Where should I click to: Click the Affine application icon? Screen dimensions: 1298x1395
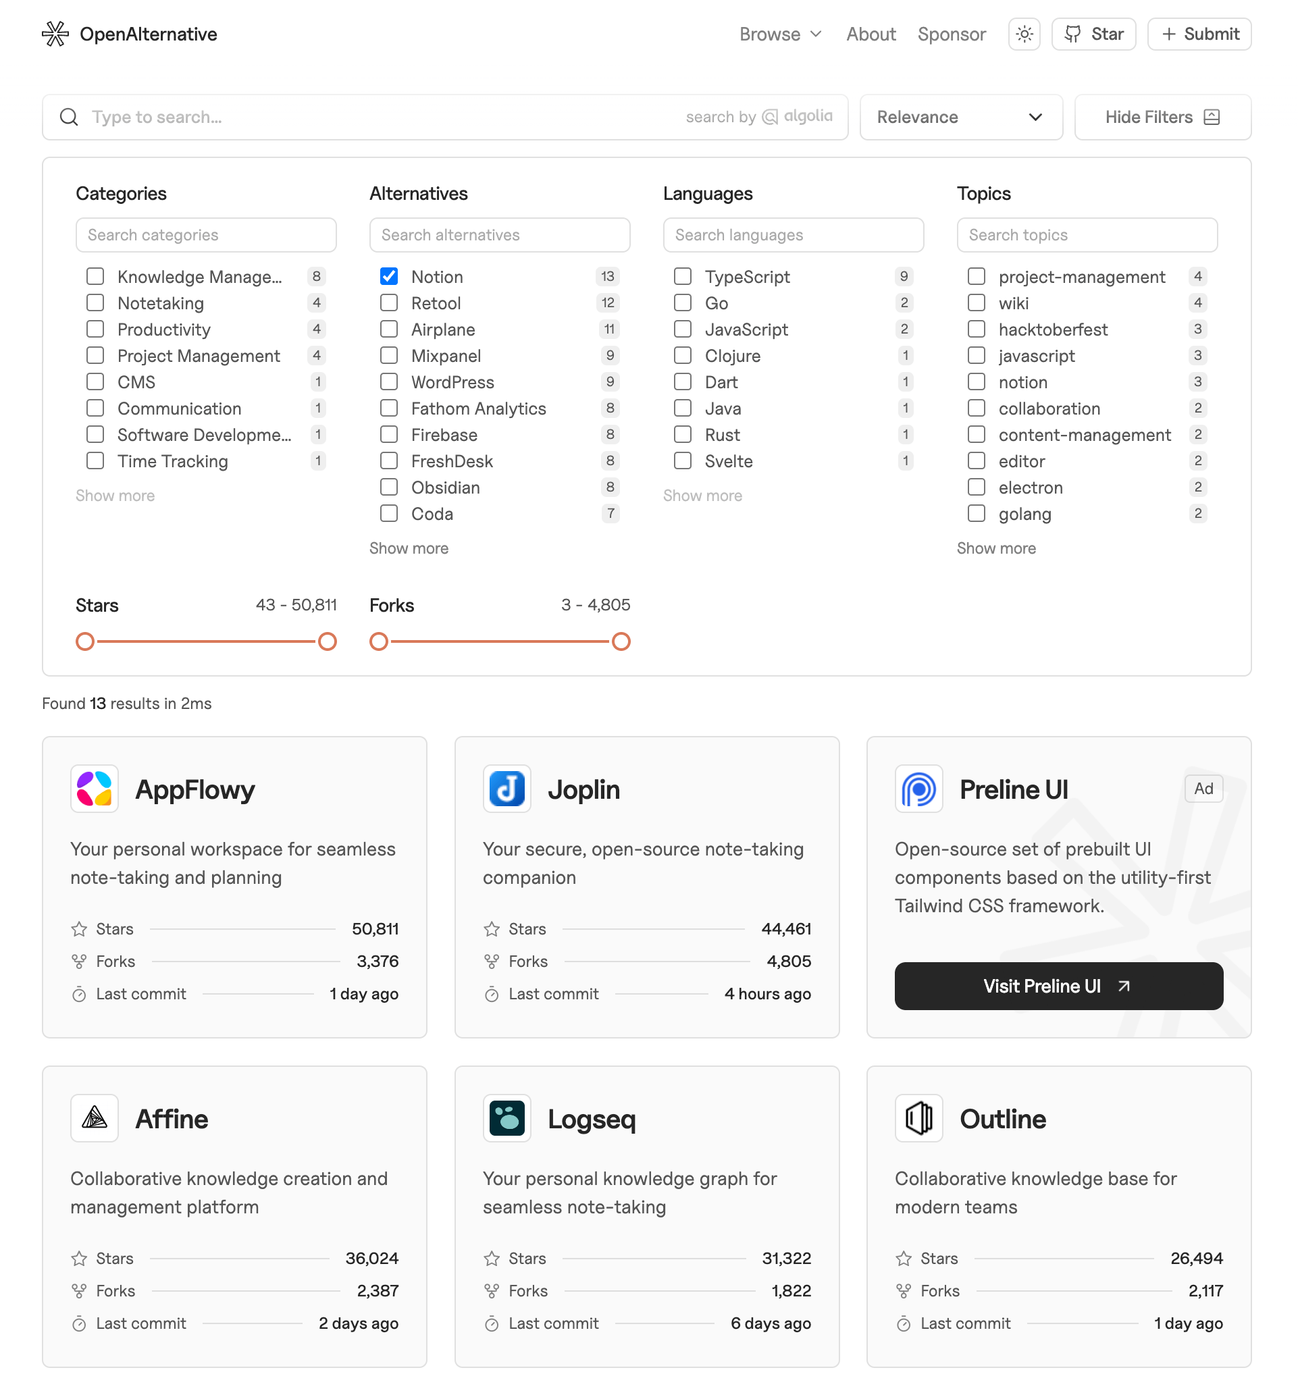click(x=95, y=1117)
